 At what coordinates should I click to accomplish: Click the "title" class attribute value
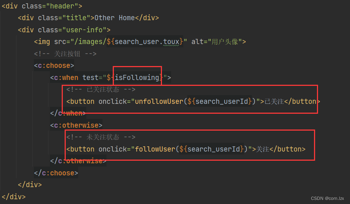pyautogui.click(x=76, y=18)
